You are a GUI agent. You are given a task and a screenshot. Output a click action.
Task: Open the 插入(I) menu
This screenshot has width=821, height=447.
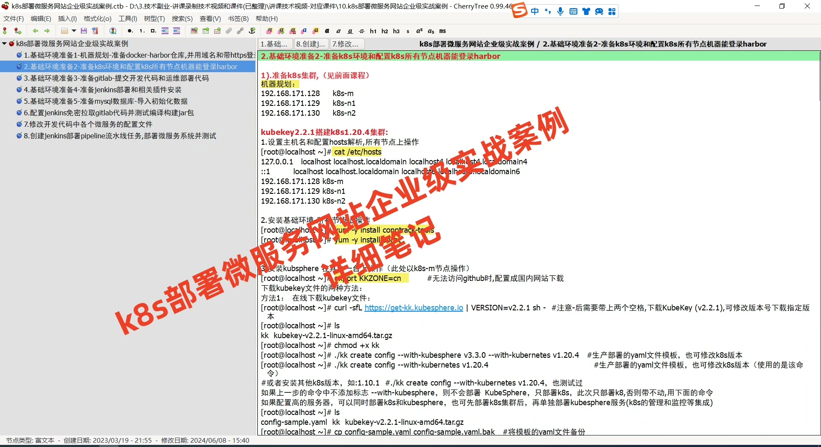pos(68,19)
